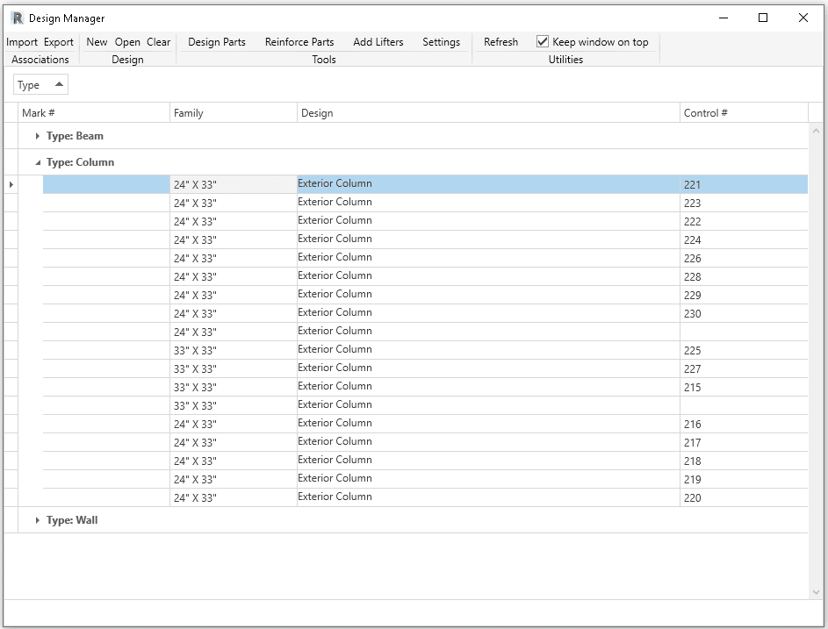
Task: Sort by Control # column header
Action: [744, 113]
